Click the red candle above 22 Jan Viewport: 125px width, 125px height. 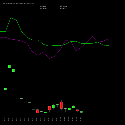tap(37, 111)
